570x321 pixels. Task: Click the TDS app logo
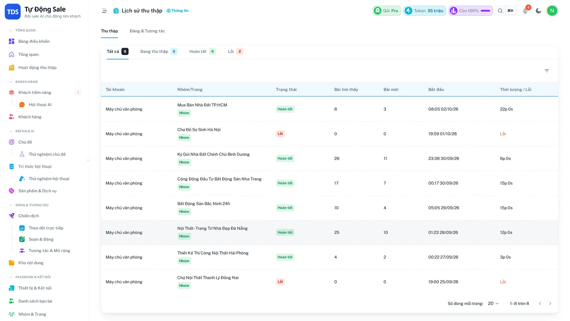point(13,12)
